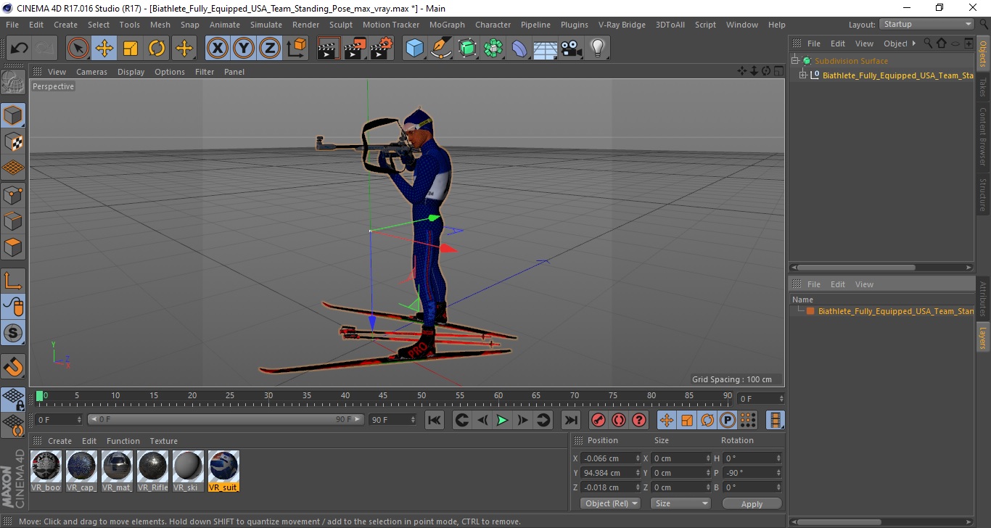Open the Cameras viewport menu
The height and width of the screenshot is (528, 991).
(x=91, y=72)
